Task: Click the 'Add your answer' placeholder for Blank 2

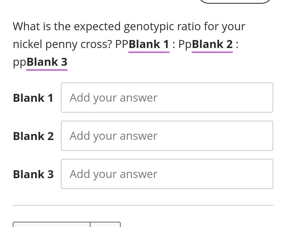Action: coord(113,136)
